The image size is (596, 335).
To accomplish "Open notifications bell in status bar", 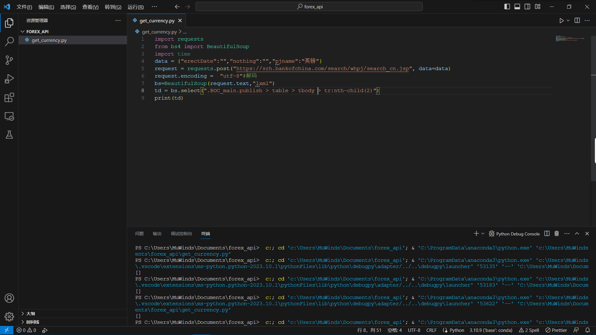I will click(x=588, y=330).
